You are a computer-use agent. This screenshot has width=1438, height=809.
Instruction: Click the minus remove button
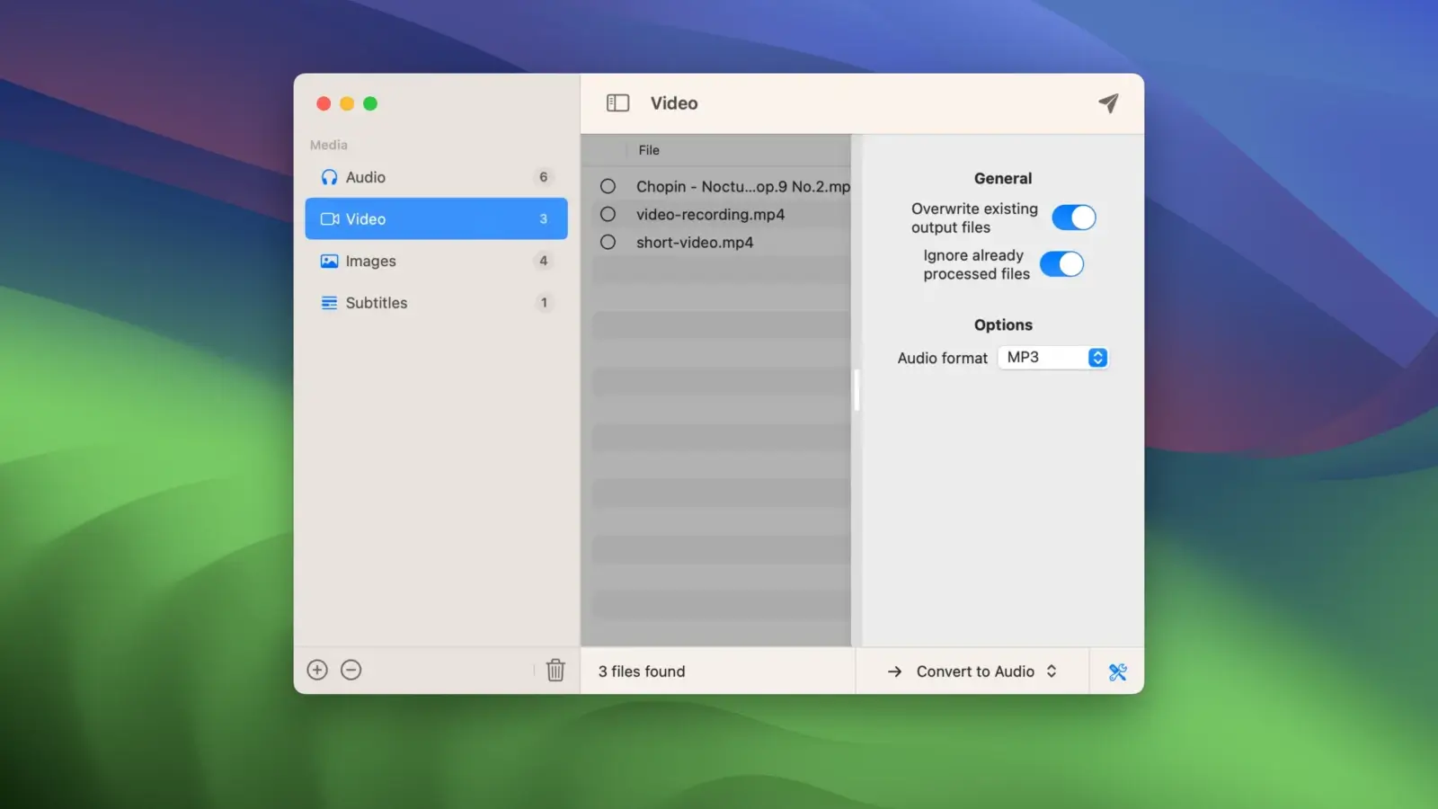[x=351, y=670]
